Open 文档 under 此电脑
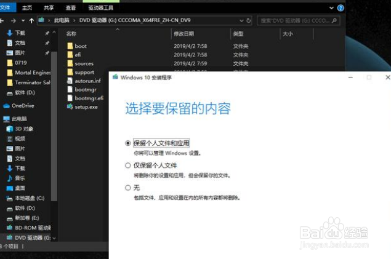Screen dimensions: 391x259 coord(20,159)
